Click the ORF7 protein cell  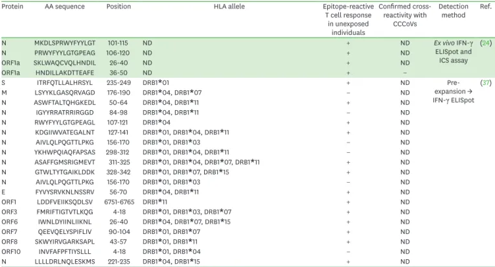point(9,232)
